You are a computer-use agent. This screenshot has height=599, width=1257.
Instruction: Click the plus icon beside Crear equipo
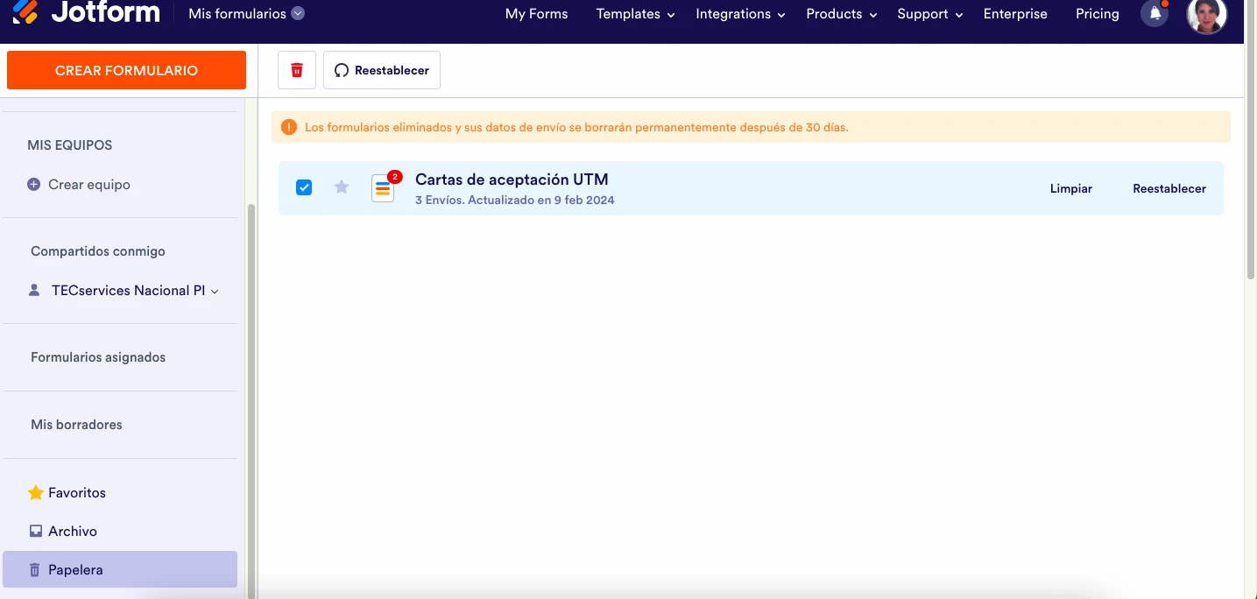[x=32, y=185]
